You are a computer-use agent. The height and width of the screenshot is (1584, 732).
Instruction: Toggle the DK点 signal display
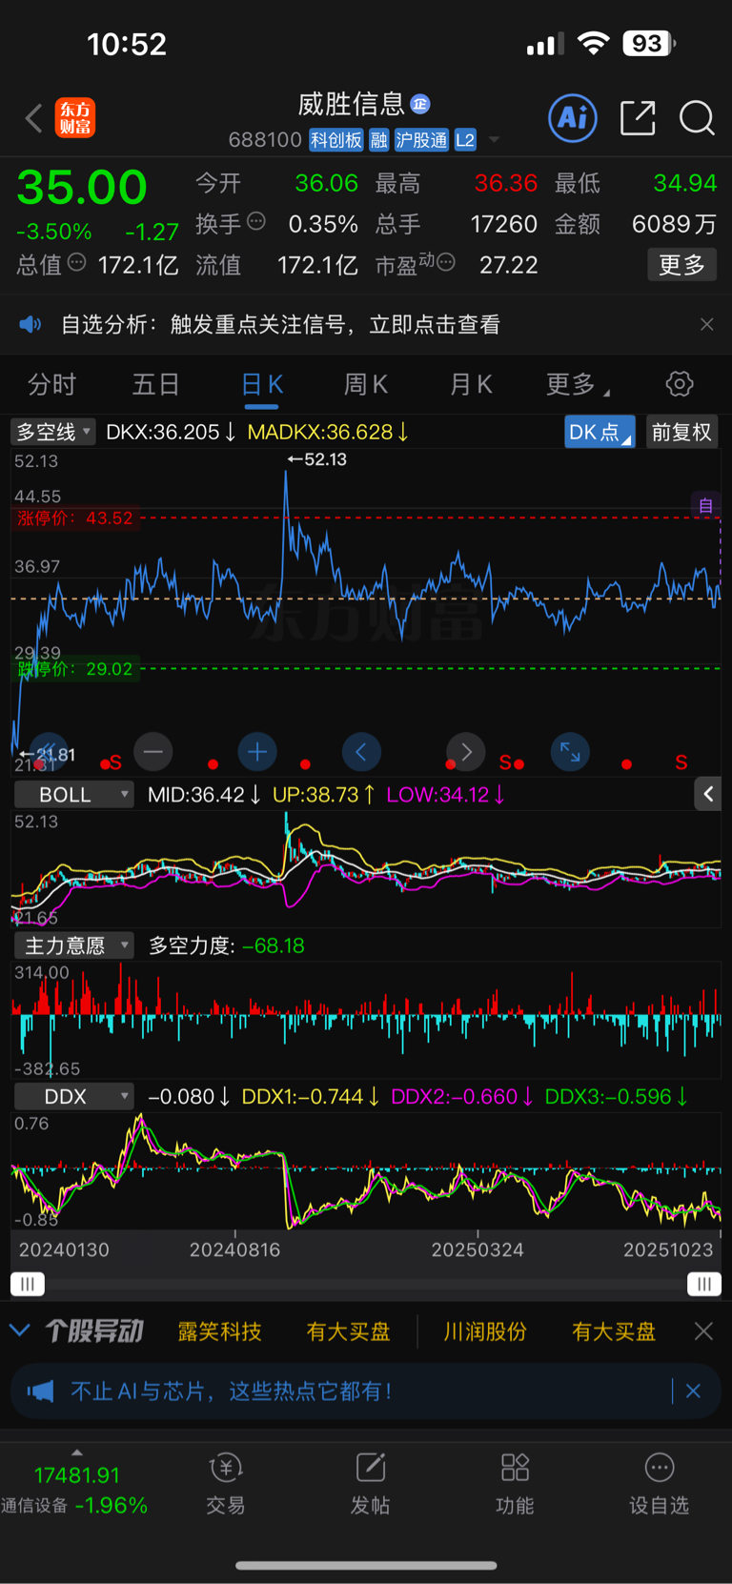[x=599, y=432]
